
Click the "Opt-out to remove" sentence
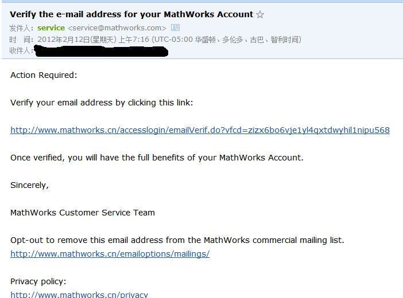(177, 240)
